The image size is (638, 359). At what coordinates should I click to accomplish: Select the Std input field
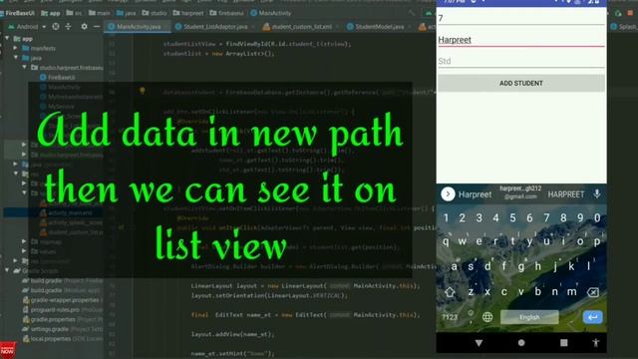coord(520,61)
